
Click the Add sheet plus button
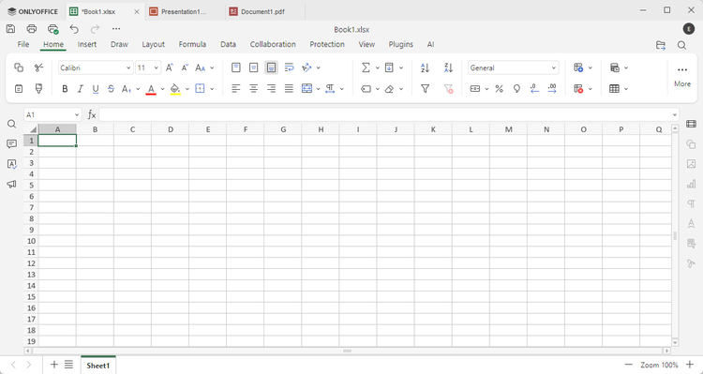pos(54,365)
